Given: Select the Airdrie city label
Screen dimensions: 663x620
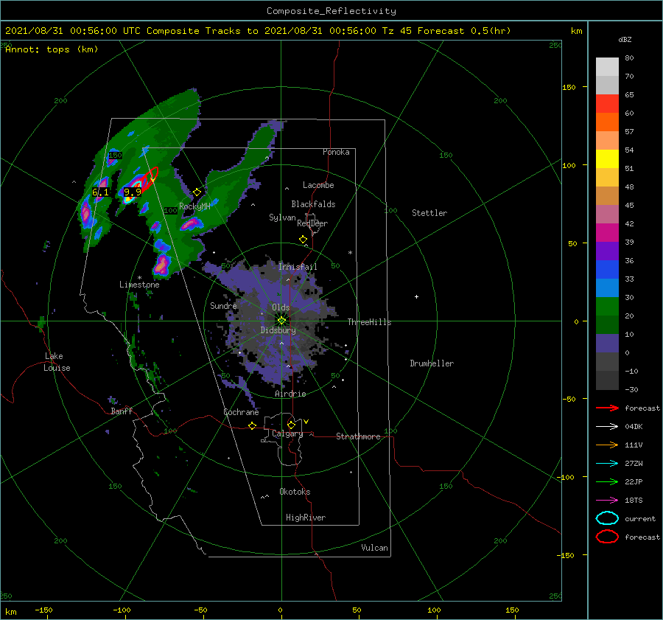Looking at the screenshot, I should (x=290, y=394).
